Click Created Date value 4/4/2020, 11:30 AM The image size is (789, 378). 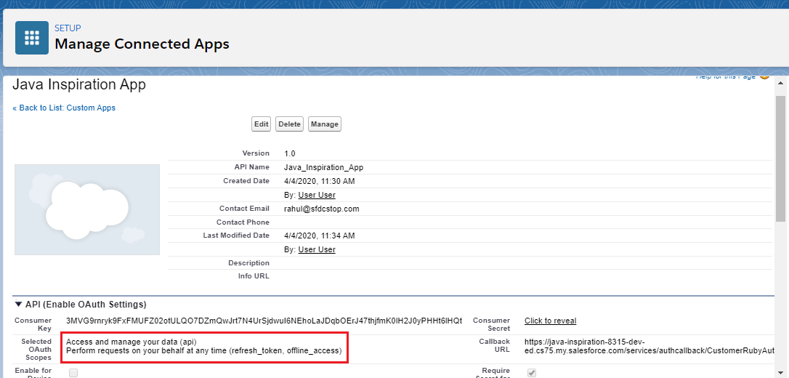[x=320, y=181]
